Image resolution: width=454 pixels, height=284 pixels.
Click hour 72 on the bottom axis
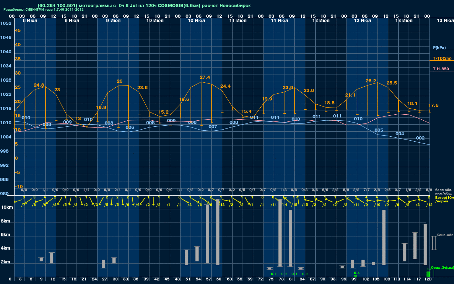click(260, 279)
